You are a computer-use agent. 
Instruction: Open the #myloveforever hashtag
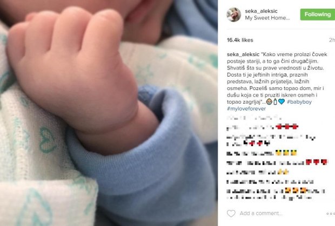click(x=246, y=108)
